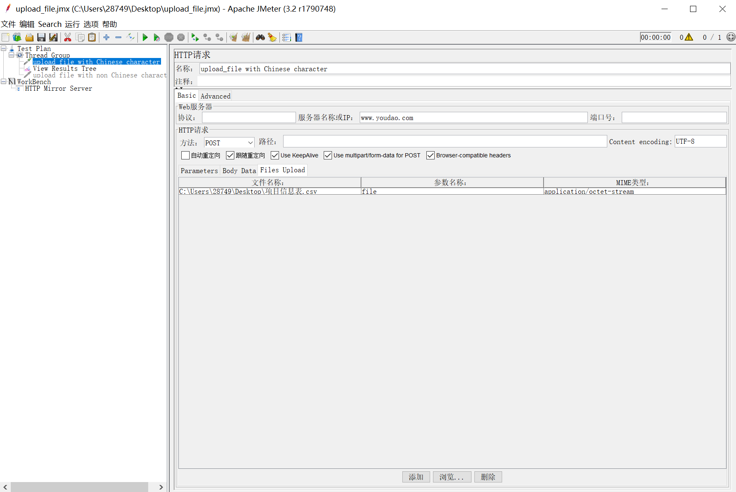Collapse the Thread Group tree node
Viewport: 736px width, 492px height.
click(12, 55)
